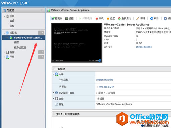Click the VM icon in panel title

49,10
